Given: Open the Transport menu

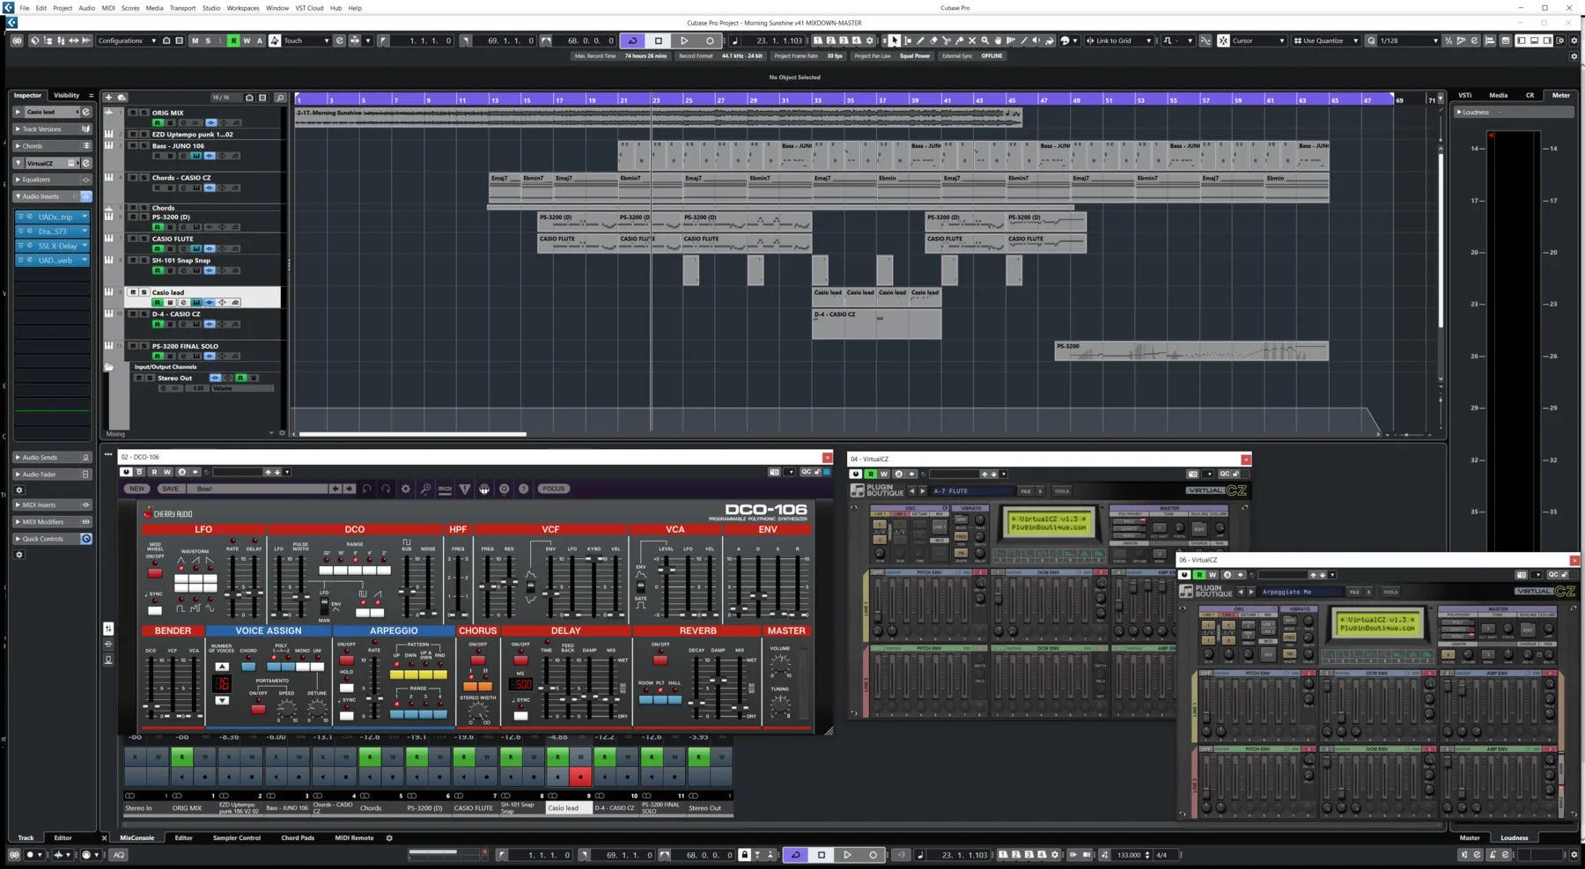Looking at the screenshot, I should click(x=182, y=8).
